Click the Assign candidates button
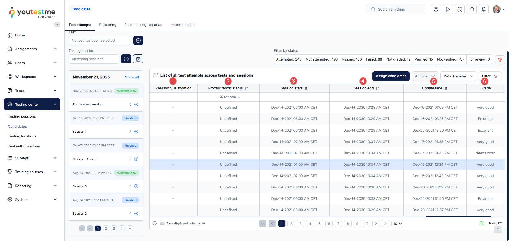The width and height of the screenshot is (509, 241). click(x=391, y=76)
